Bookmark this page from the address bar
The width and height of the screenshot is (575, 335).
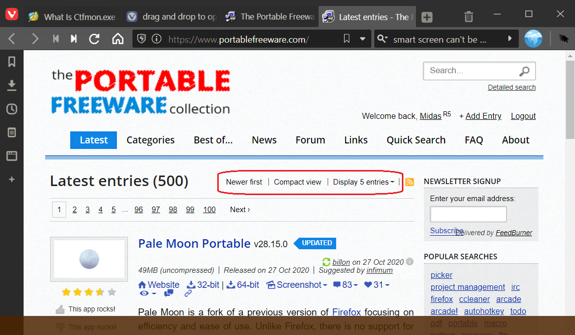[x=347, y=39]
